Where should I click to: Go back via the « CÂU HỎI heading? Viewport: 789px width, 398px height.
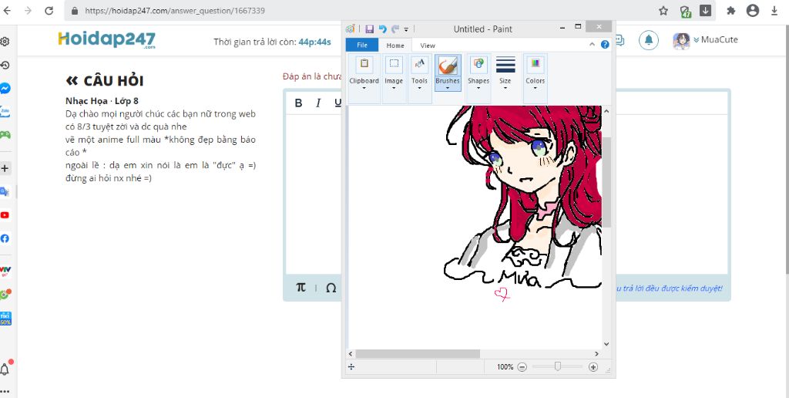coord(105,81)
